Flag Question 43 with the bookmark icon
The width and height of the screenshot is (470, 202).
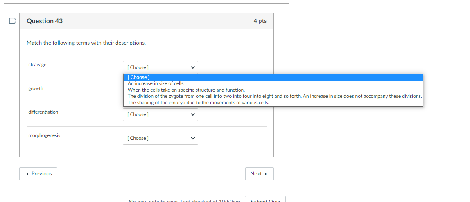click(13, 21)
